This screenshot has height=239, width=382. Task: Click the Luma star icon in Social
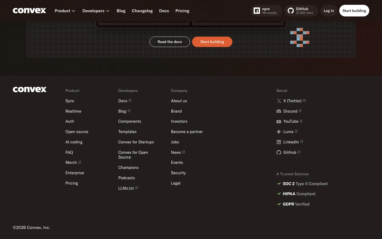pyautogui.click(x=279, y=132)
